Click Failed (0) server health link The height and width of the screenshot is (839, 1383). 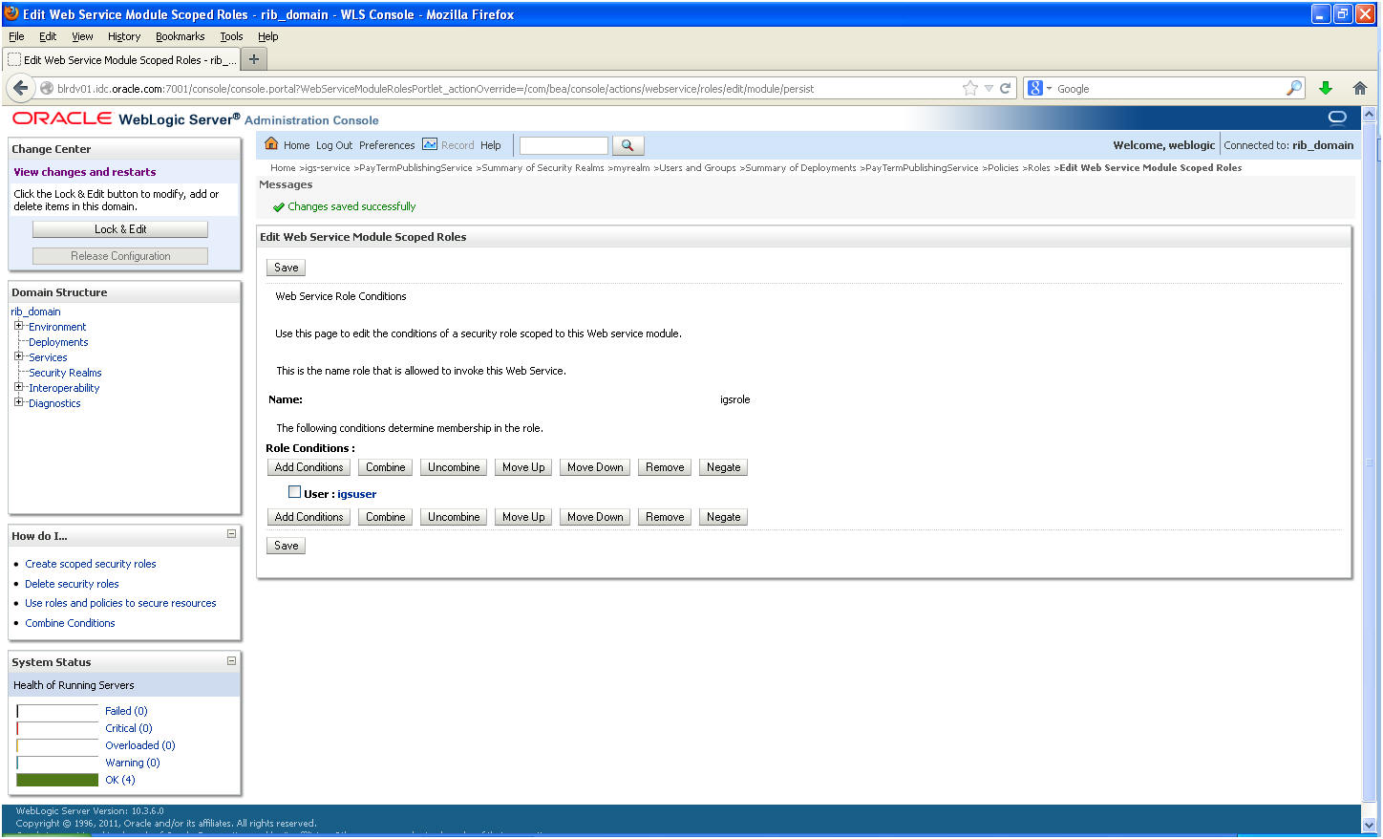coord(126,711)
